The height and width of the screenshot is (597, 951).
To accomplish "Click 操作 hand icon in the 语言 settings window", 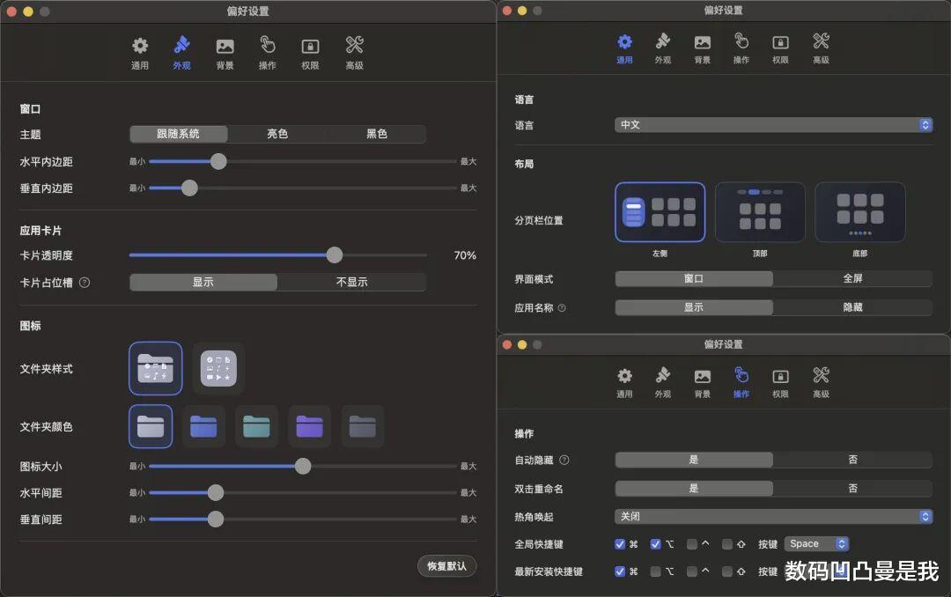I will (741, 41).
